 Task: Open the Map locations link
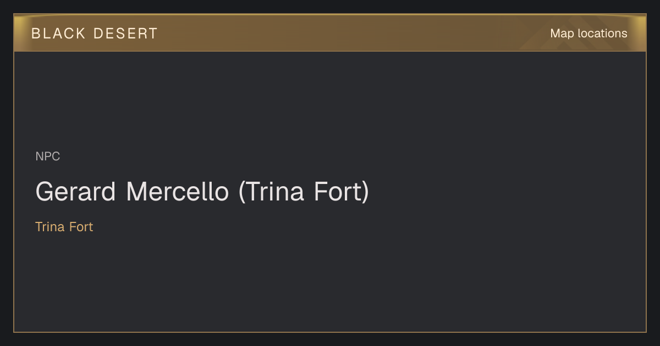tap(588, 34)
